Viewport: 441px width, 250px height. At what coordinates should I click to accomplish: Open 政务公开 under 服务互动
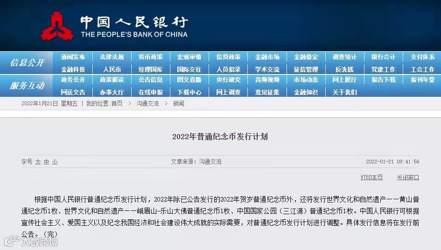(x=73, y=80)
